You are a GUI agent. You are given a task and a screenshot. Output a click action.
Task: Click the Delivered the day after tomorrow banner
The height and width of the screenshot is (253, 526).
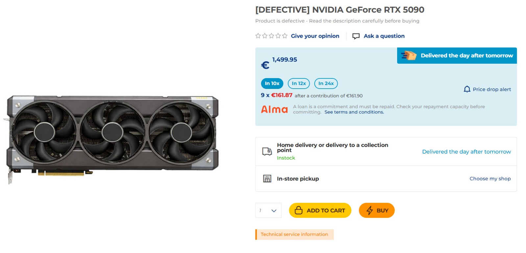click(457, 55)
